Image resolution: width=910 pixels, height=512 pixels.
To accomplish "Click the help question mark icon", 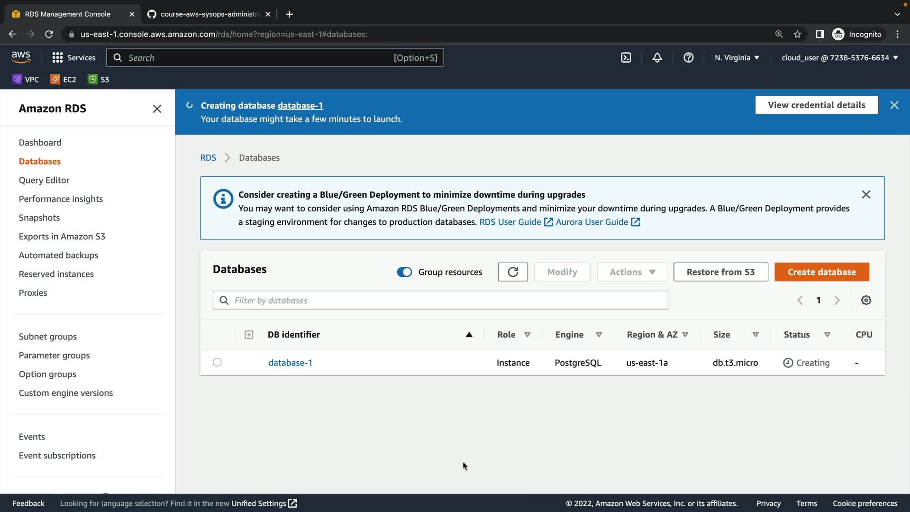I will [x=689, y=57].
